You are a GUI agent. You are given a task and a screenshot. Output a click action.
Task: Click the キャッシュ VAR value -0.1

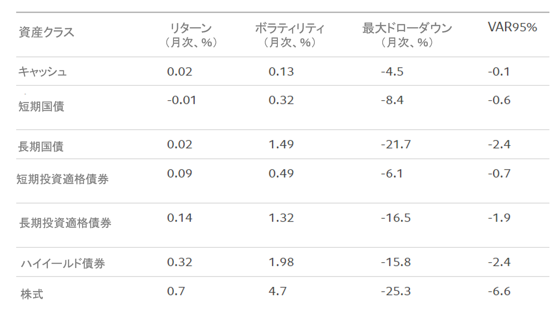point(499,71)
